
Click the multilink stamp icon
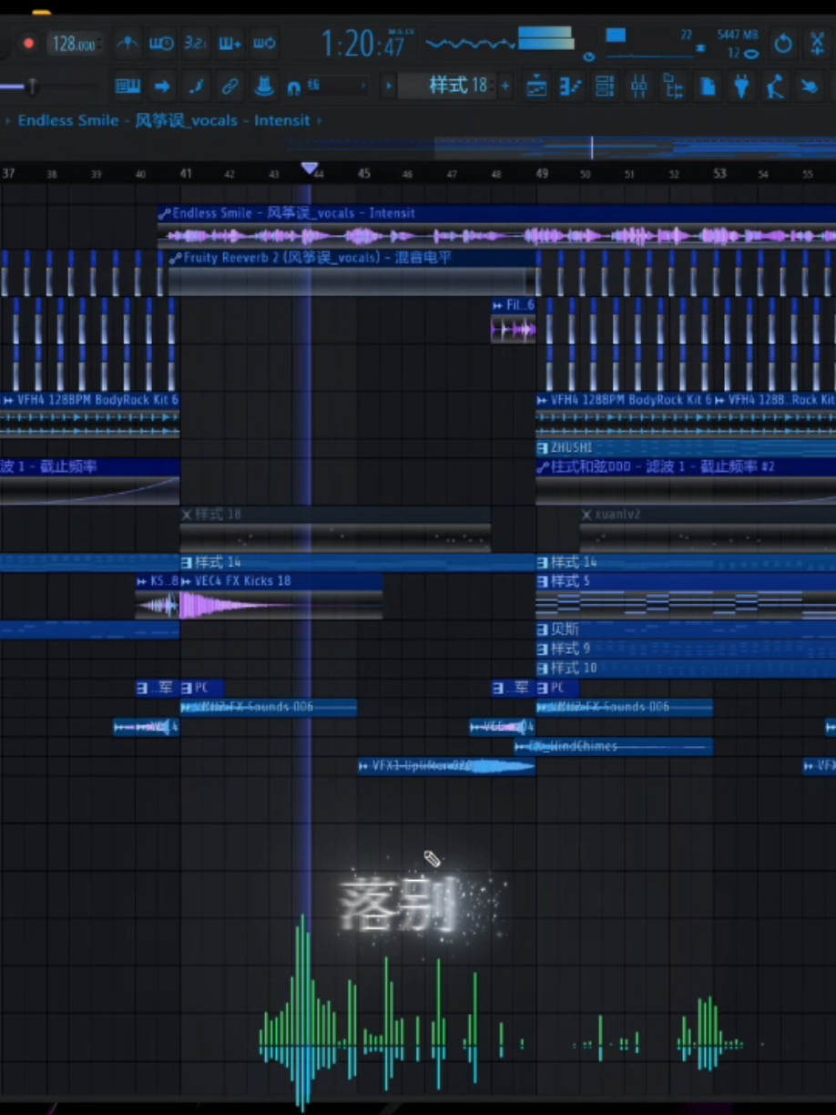pyautogui.click(x=263, y=87)
